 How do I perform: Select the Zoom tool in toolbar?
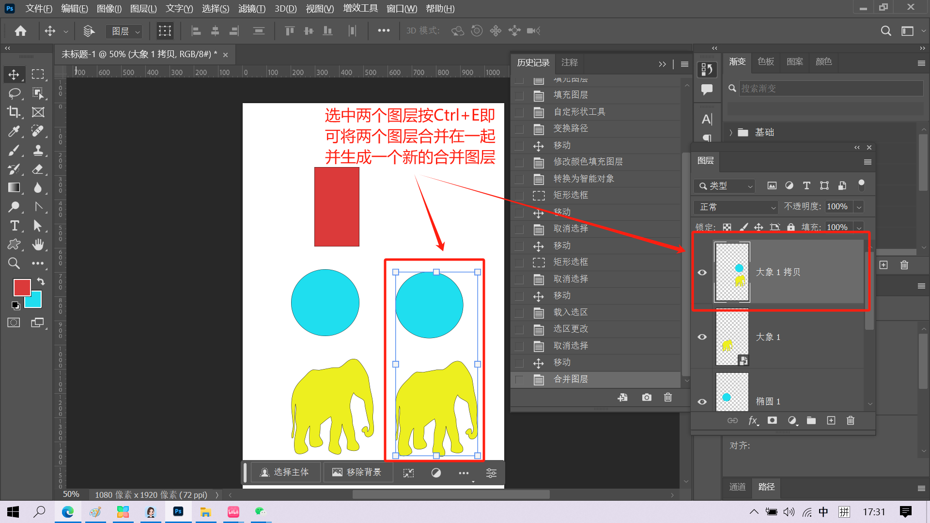(x=14, y=263)
